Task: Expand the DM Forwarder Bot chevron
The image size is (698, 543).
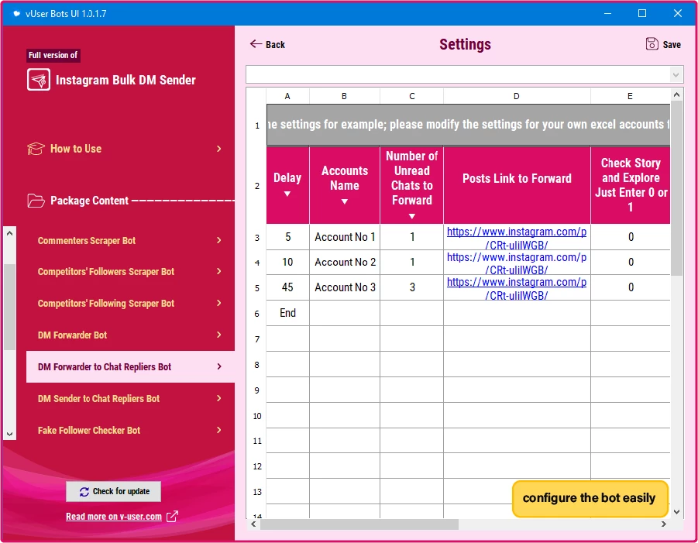Action: tap(218, 335)
